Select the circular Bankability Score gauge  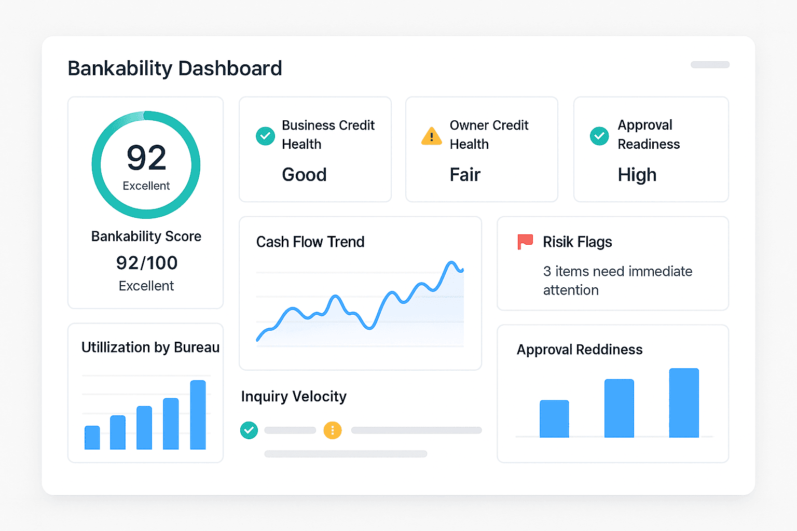click(x=146, y=164)
